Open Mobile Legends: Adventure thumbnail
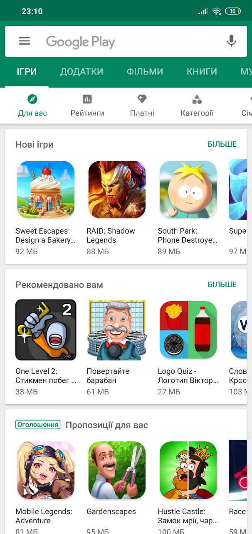252x534 pixels. click(x=46, y=470)
